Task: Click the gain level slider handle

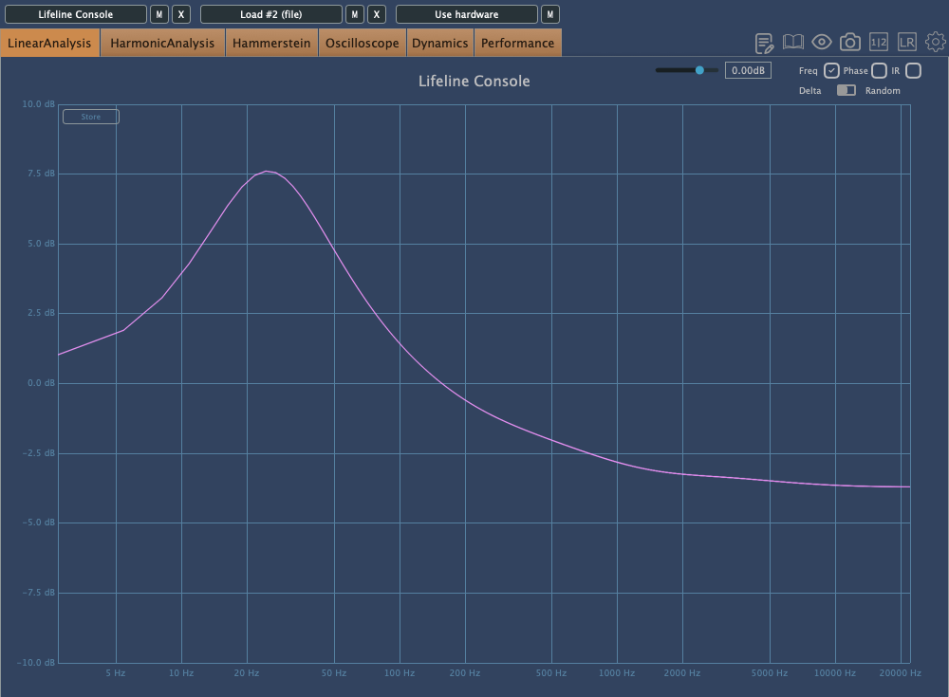Action: tap(700, 70)
